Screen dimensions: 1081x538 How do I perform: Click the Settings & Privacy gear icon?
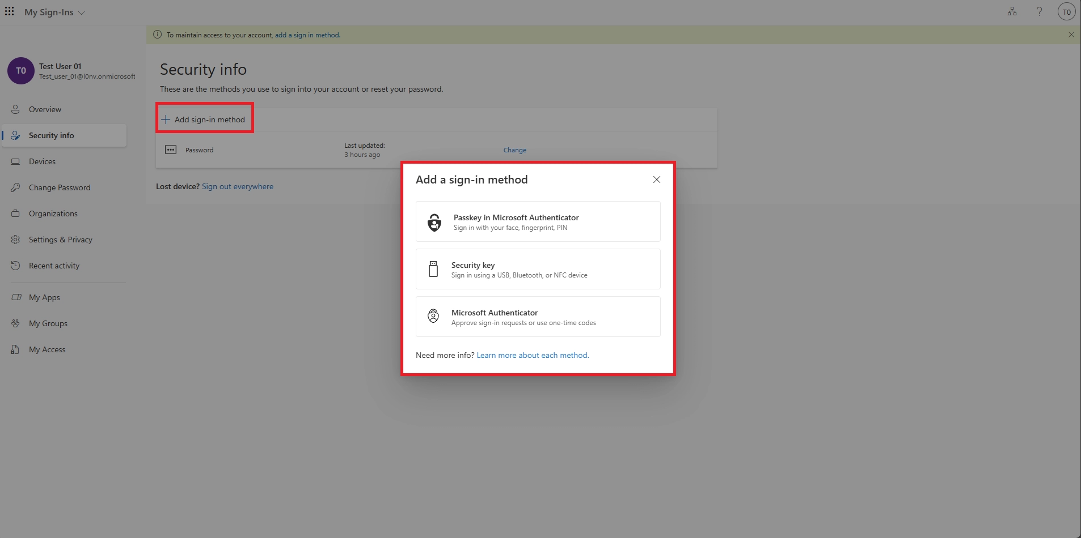tap(16, 240)
